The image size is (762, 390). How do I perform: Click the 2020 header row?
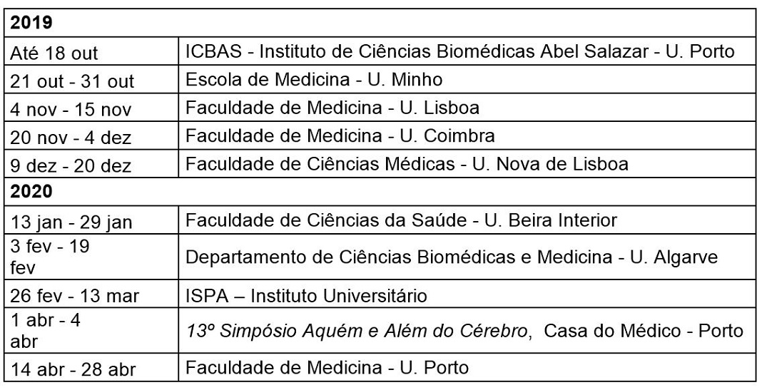[x=380, y=191]
